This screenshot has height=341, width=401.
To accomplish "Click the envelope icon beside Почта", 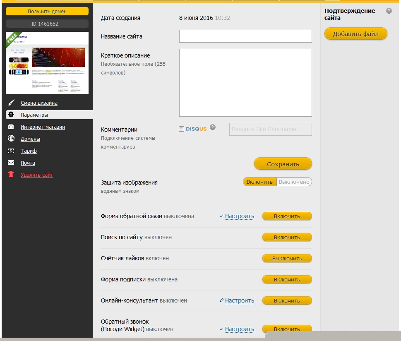I will 11,163.
